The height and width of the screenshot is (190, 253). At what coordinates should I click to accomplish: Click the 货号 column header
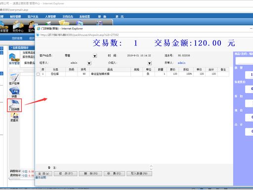click(x=84, y=69)
